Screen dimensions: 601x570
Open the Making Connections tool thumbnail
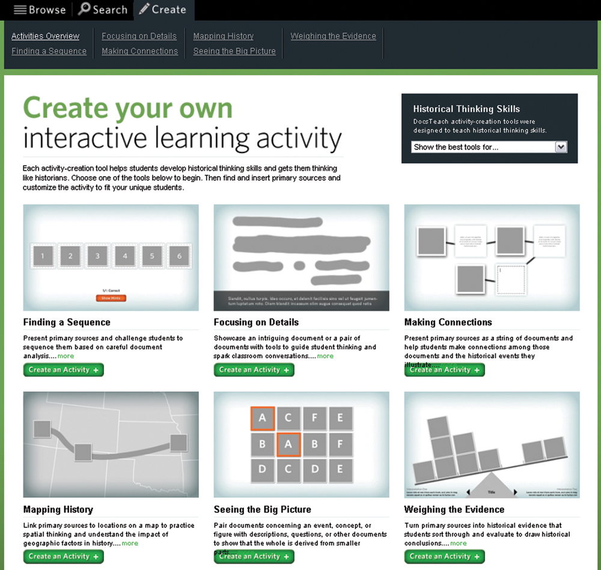pyautogui.click(x=492, y=257)
